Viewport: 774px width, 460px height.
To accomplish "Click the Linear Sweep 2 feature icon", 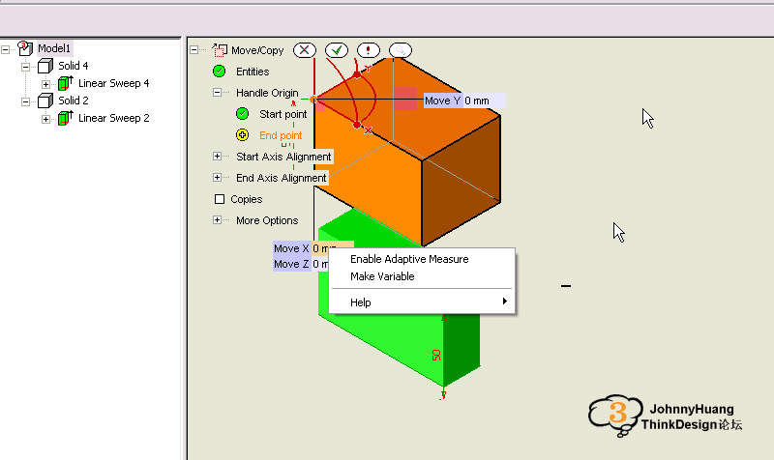I will point(65,118).
